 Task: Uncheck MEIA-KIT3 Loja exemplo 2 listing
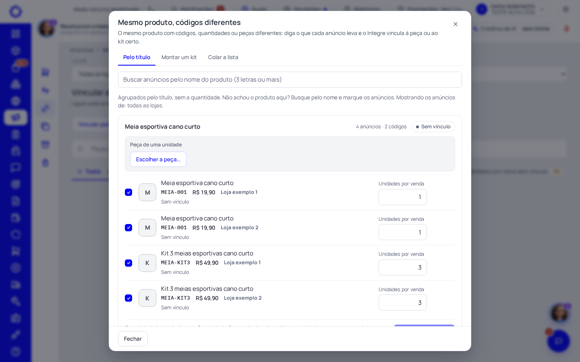[x=128, y=298]
